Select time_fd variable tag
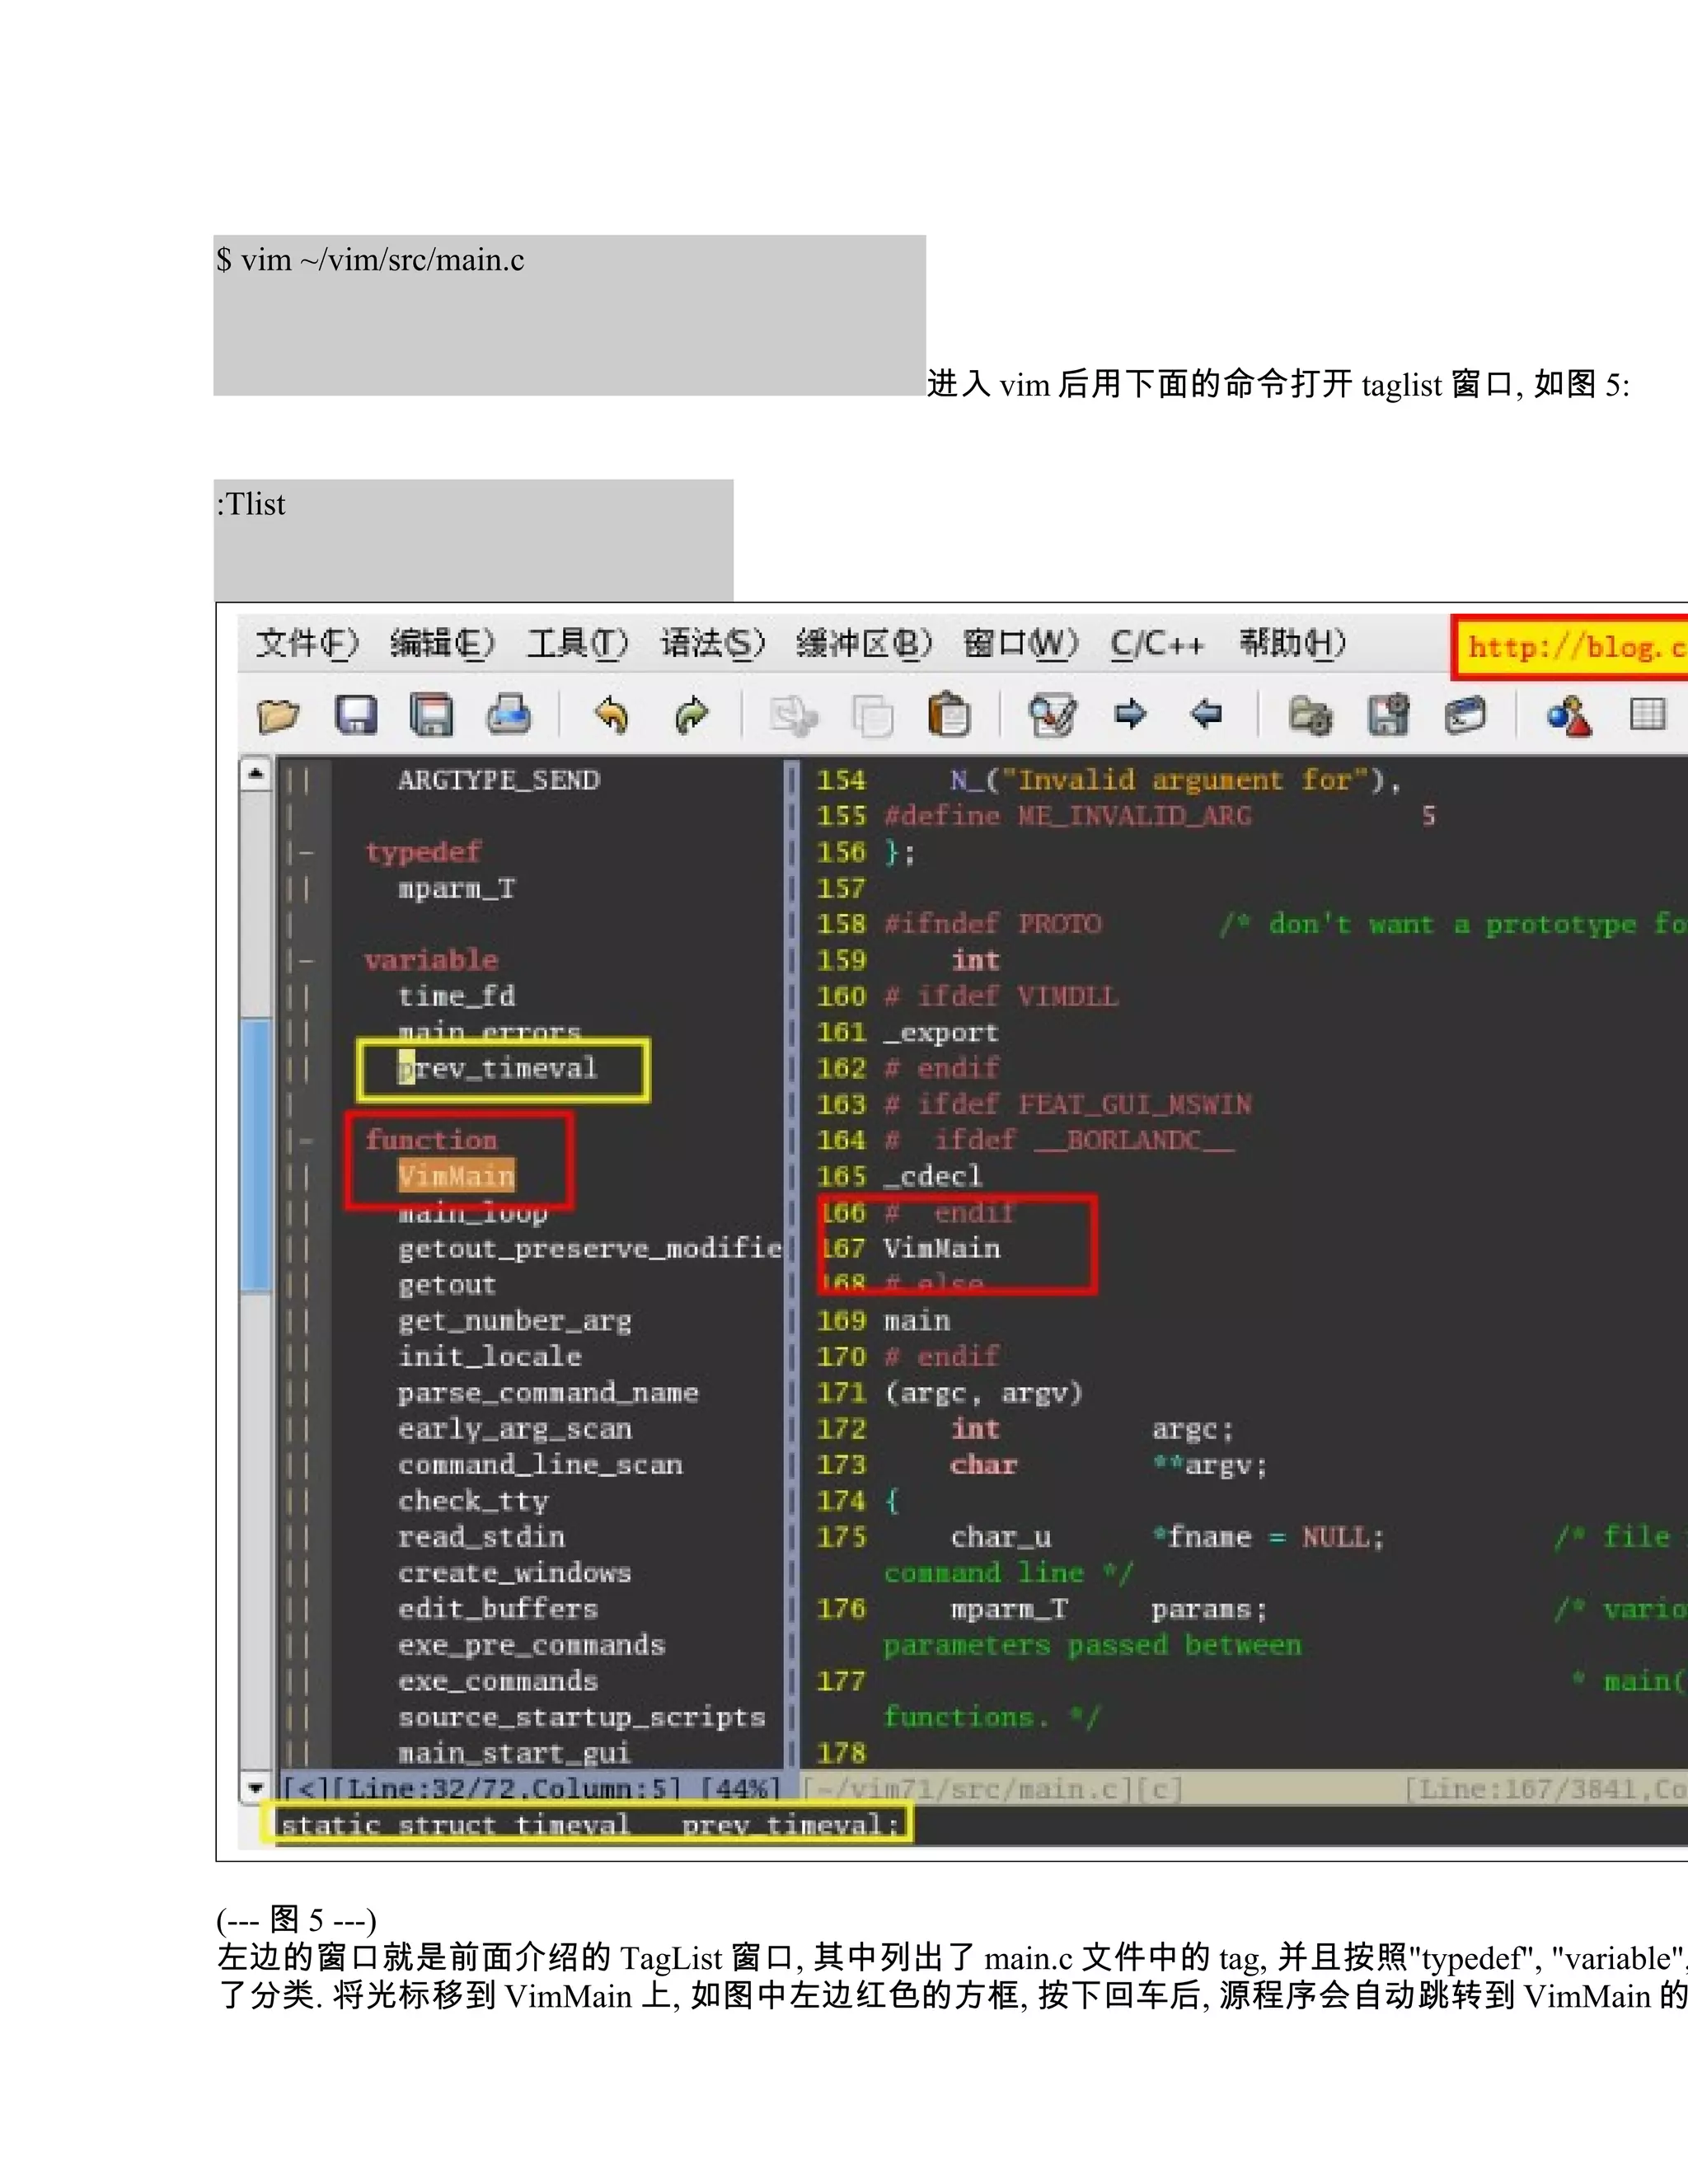 pyautogui.click(x=457, y=996)
